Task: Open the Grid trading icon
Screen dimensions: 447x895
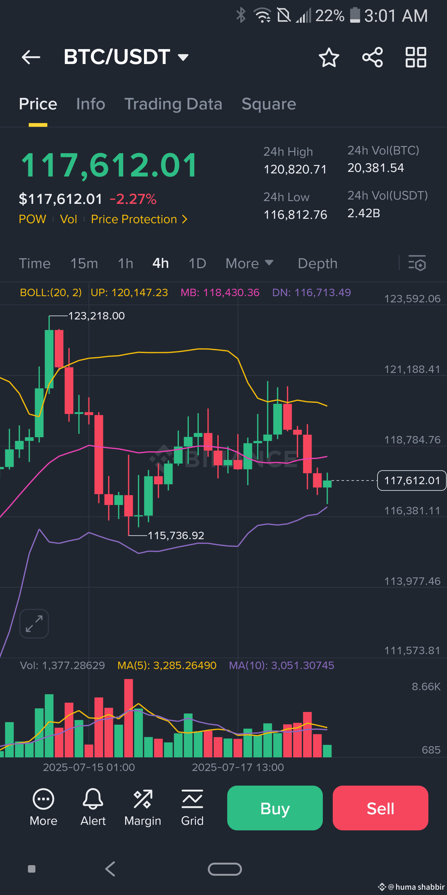Action: coord(192,799)
